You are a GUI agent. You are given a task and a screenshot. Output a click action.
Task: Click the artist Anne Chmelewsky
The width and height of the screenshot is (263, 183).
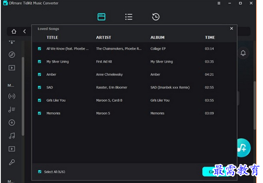pyautogui.click(x=109, y=74)
